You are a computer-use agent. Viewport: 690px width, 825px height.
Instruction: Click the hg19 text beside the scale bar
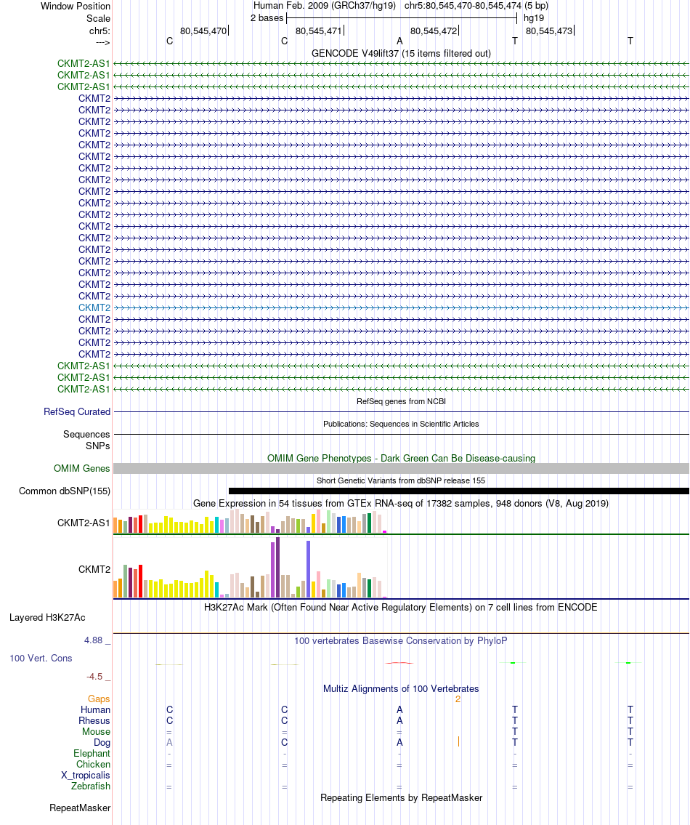(534, 18)
